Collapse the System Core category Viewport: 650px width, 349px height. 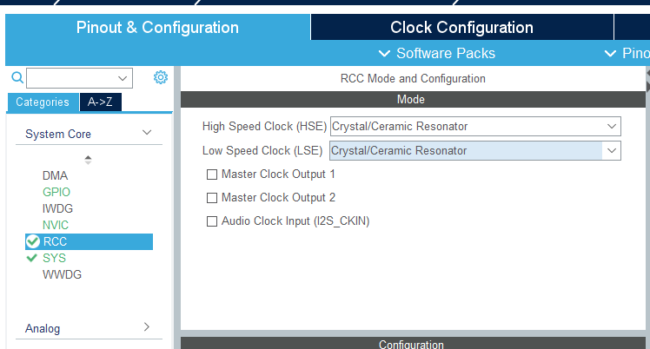point(147,133)
